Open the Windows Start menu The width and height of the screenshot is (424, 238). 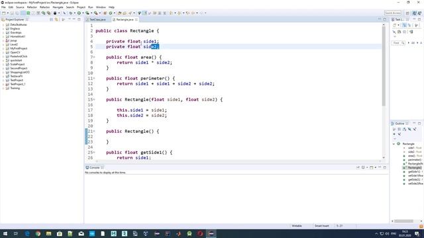pyautogui.click(x=5, y=233)
